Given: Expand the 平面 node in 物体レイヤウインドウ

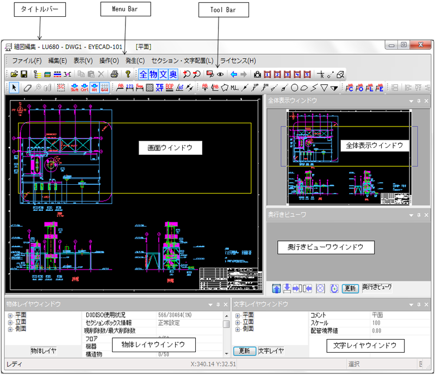Looking at the screenshot, I should tap(10, 315).
